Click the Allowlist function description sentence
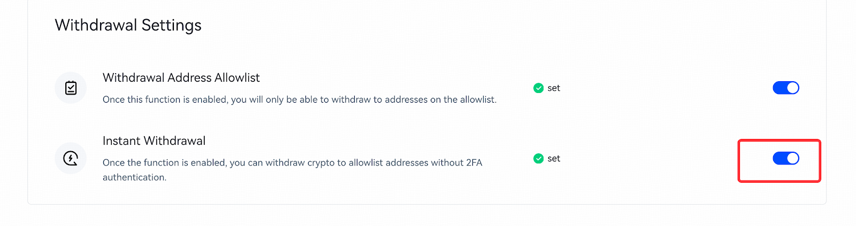Image resolution: width=856 pixels, height=226 pixels. coord(300,99)
